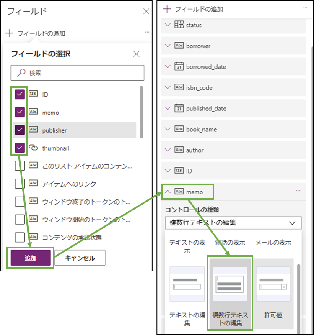This screenshot has width=314, height=335.
Task: Expand the author field card
Action: [x=168, y=150]
